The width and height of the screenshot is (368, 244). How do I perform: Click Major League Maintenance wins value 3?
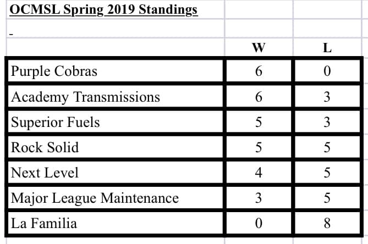click(259, 198)
